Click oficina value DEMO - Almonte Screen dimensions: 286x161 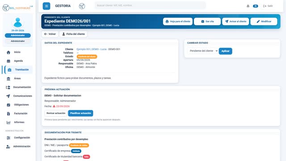pos(86,67)
